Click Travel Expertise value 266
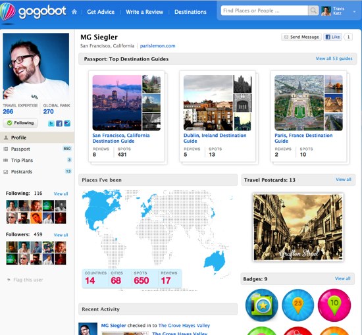 point(8,111)
